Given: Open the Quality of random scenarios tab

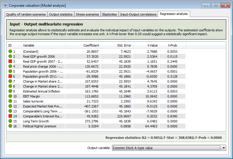Looking at the screenshot, I should (x=26, y=14).
